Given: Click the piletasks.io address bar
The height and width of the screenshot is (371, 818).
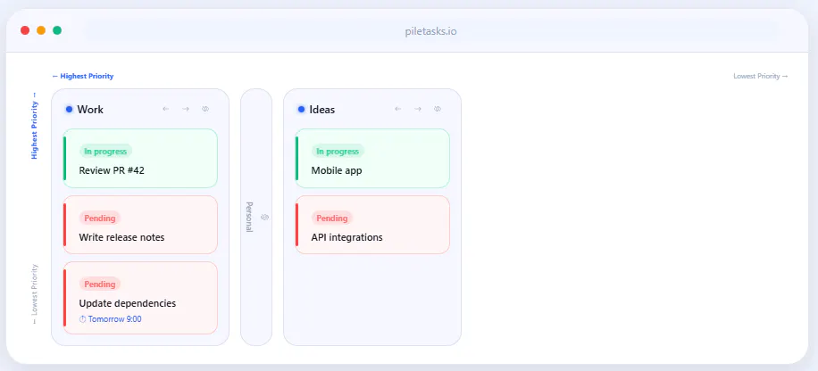Looking at the screenshot, I should click(431, 31).
